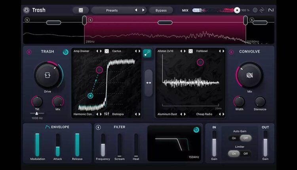297x170 pixels.
Task: Open the settings gear icon
Action: 255,10
